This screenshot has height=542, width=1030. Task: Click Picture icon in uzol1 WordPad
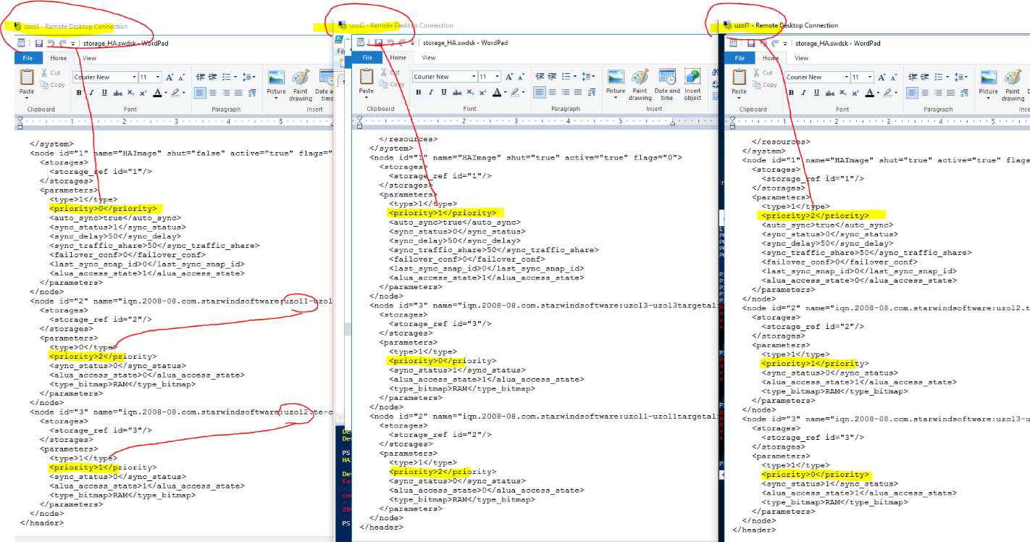(x=988, y=78)
